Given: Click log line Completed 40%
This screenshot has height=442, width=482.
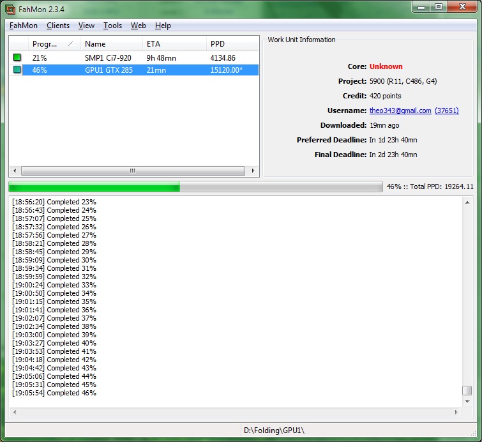Looking at the screenshot, I should pyautogui.click(x=54, y=343).
